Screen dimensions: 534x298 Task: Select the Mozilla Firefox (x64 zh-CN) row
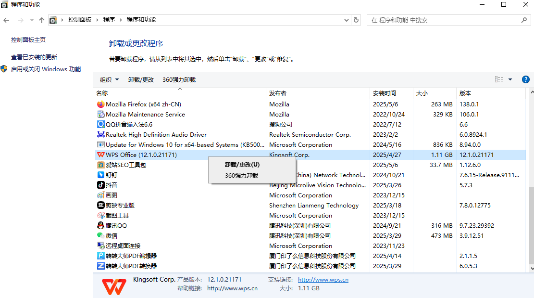pos(310,104)
